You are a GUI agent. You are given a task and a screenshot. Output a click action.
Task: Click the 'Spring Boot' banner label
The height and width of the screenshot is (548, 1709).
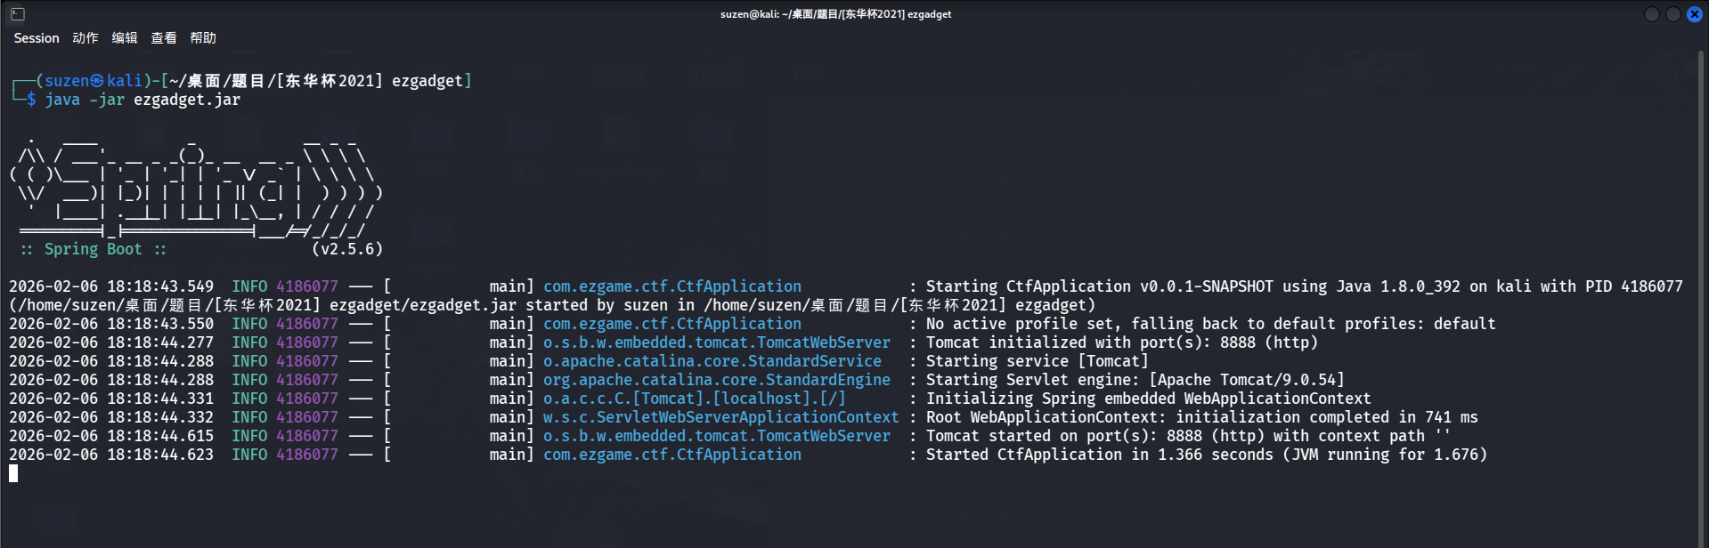click(x=93, y=249)
